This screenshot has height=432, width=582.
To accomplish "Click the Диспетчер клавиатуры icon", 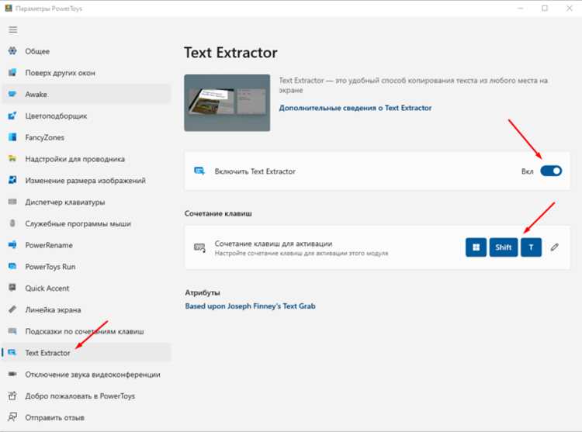I will click(12, 202).
